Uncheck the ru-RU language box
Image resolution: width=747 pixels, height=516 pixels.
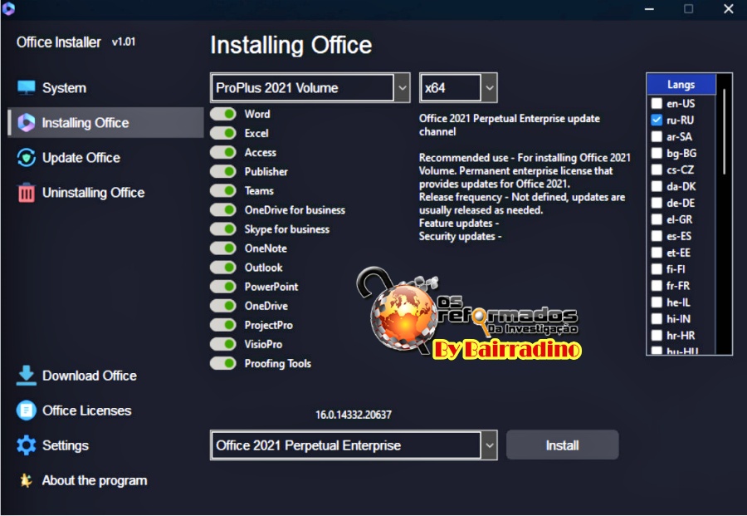coord(657,120)
